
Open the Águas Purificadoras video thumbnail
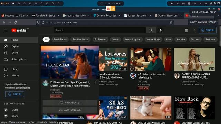194,59
